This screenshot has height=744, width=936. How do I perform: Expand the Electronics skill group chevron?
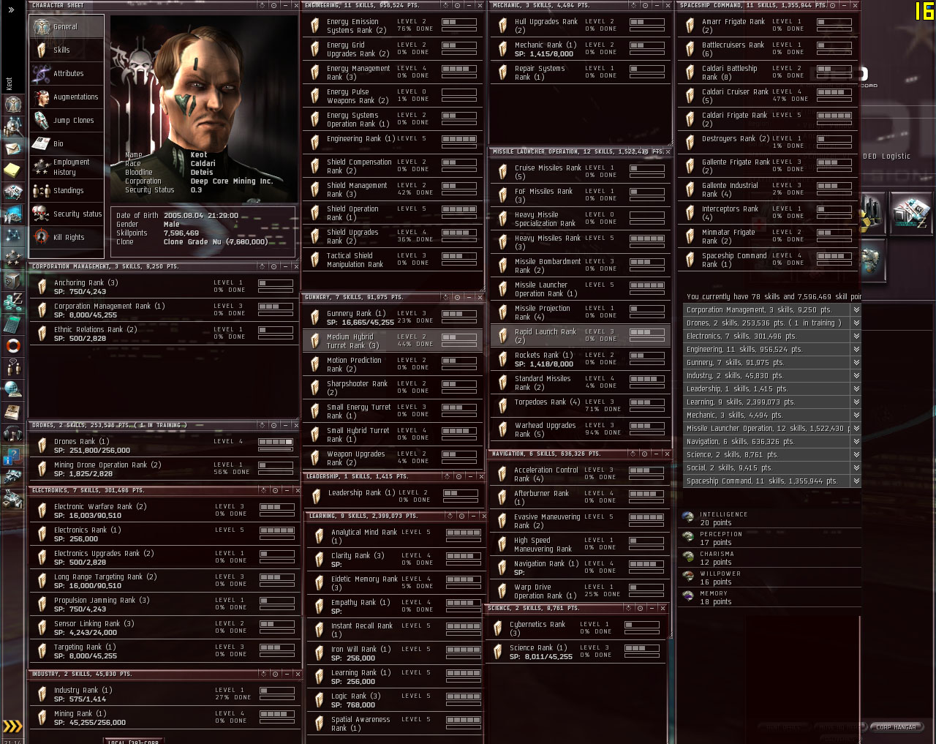point(856,336)
